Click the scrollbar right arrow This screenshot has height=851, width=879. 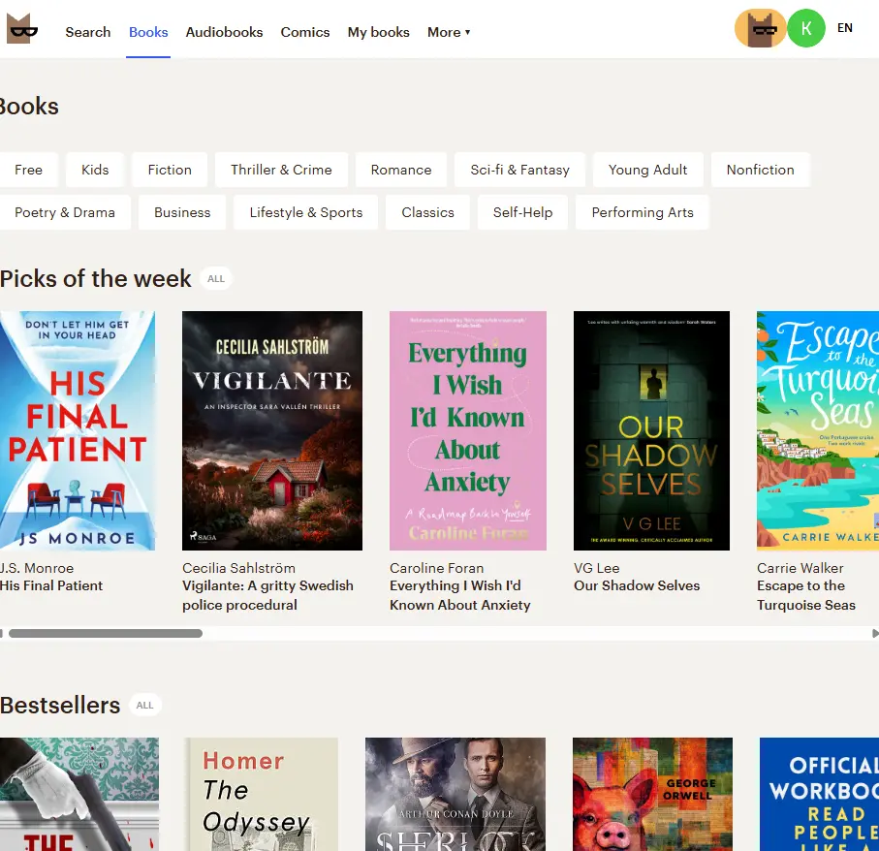pos(875,634)
